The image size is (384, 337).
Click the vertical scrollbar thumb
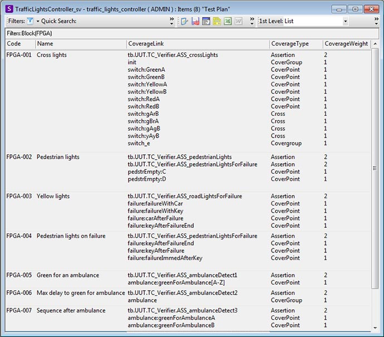375,169
